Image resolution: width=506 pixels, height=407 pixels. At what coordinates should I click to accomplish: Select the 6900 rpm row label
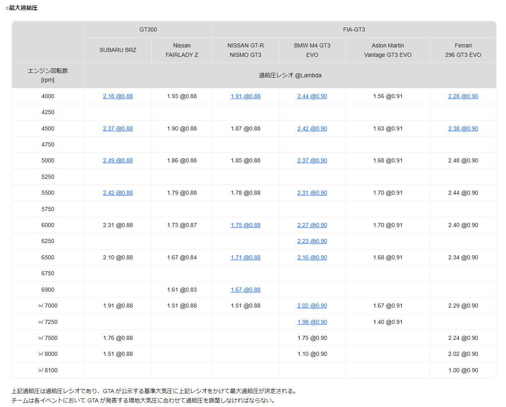pos(48,290)
